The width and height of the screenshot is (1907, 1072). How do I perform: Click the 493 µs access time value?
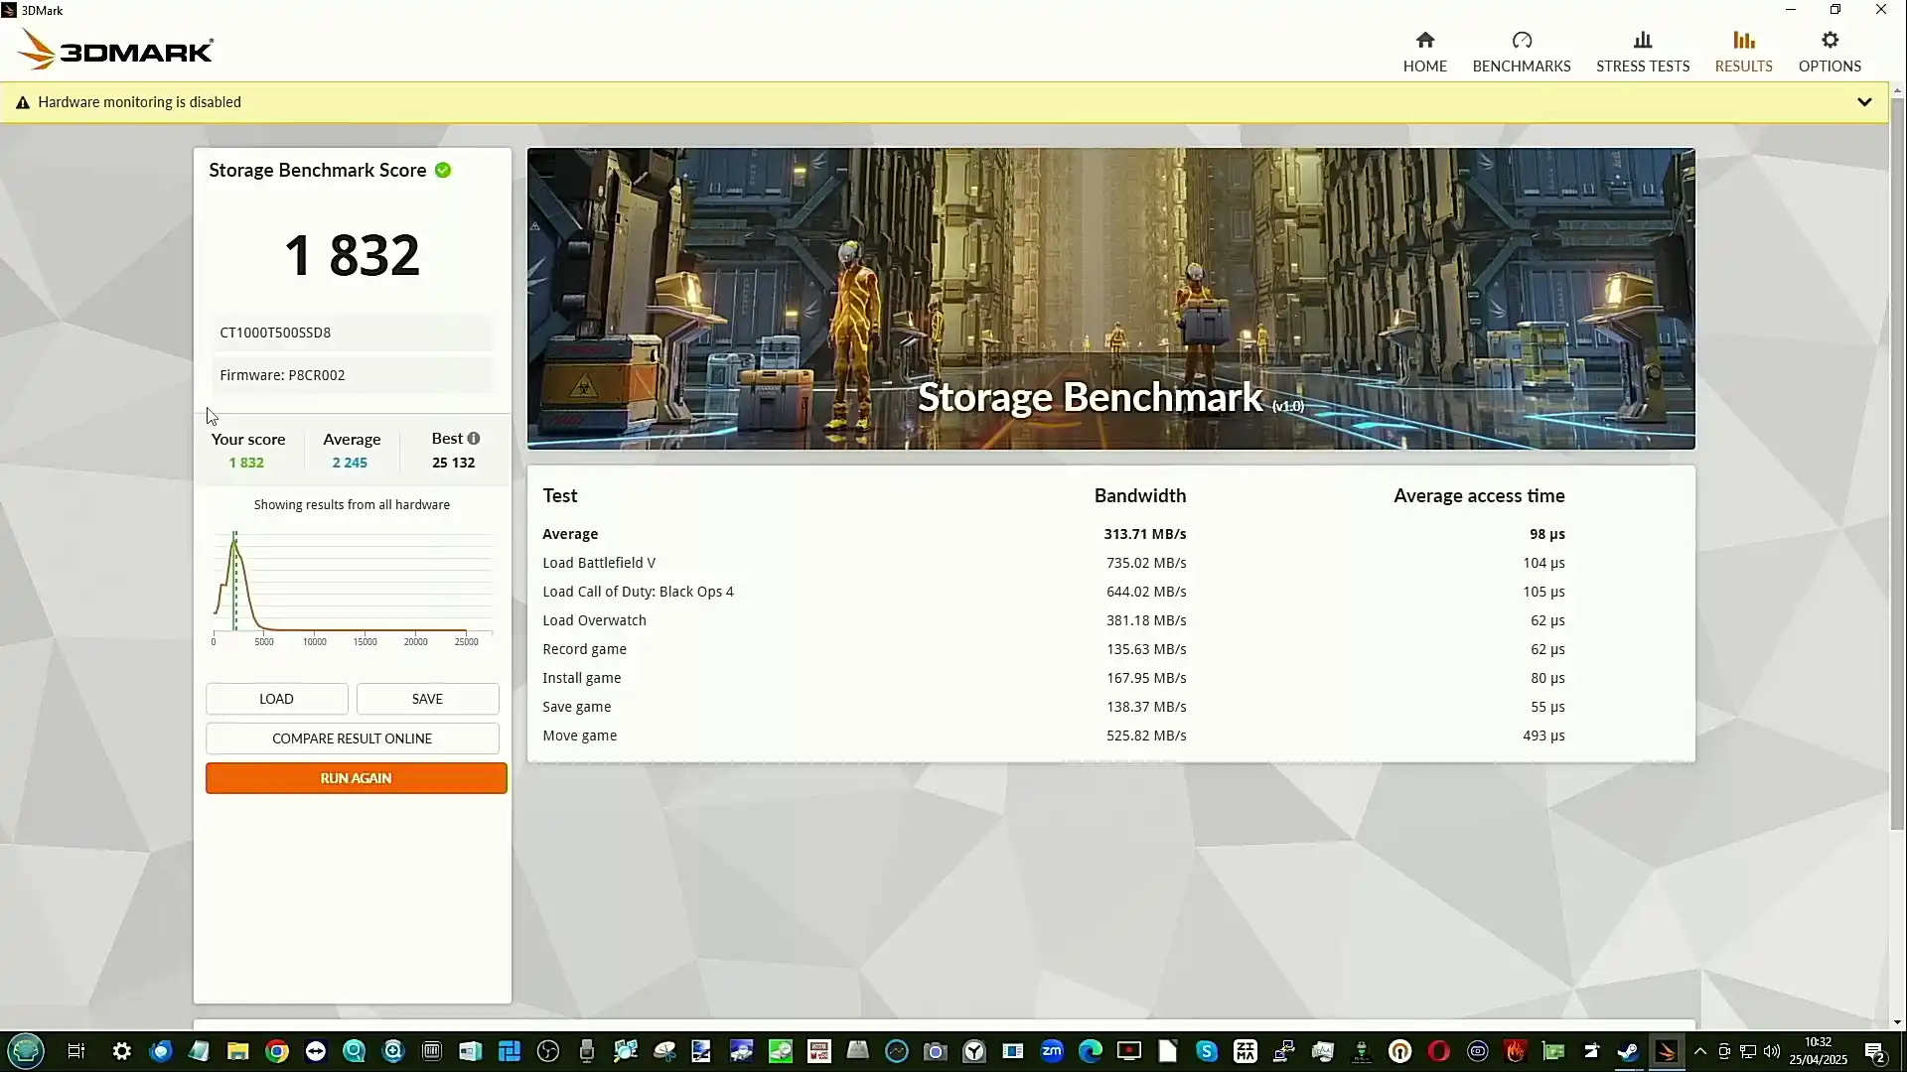[x=1543, y=736]
